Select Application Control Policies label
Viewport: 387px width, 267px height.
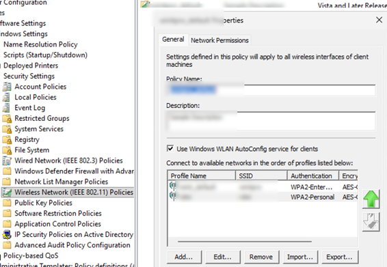(57, 224)
